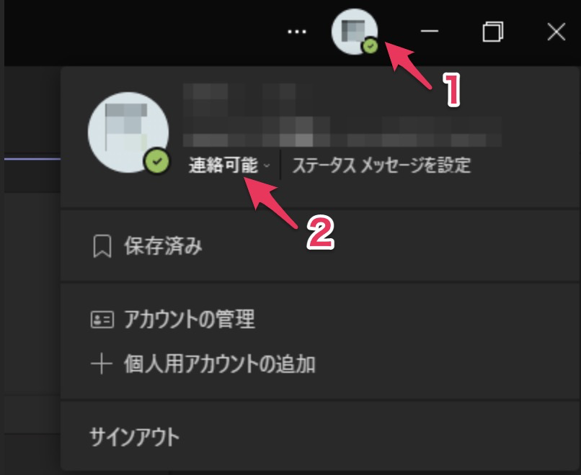Viewport: 581px width, 475px height.
Task: Click the plus icon for adding an account
Action: (x=101, y=364)
